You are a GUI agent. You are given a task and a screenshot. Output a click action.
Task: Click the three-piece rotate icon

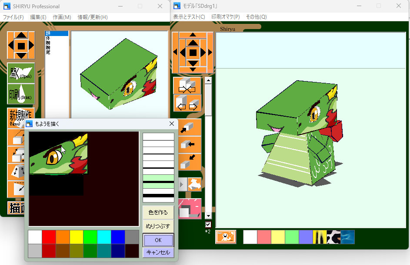point(194,184)
